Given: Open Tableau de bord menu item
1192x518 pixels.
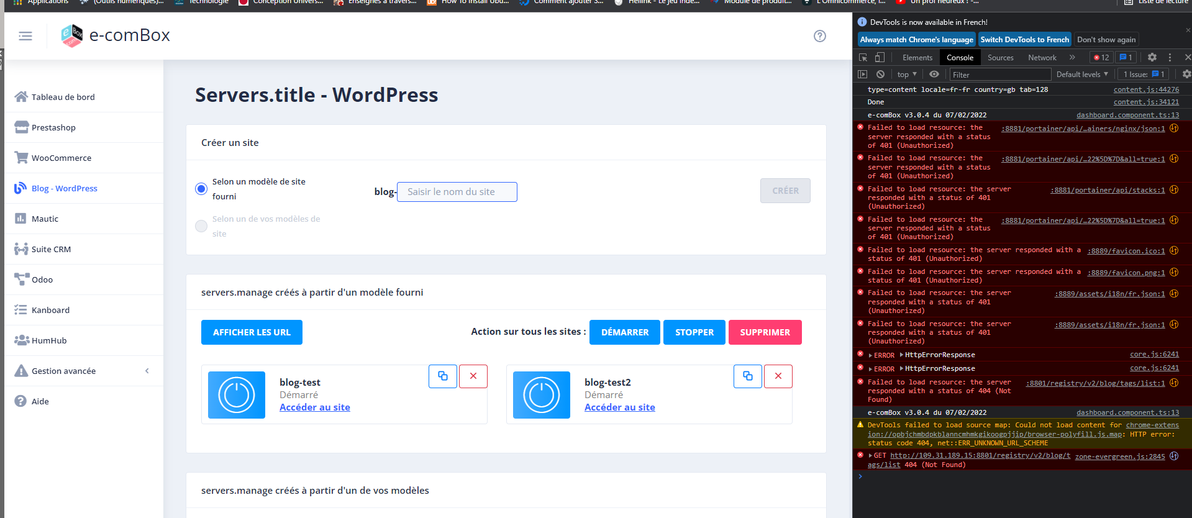Looking at the screenshot, I should click(84, 97).
